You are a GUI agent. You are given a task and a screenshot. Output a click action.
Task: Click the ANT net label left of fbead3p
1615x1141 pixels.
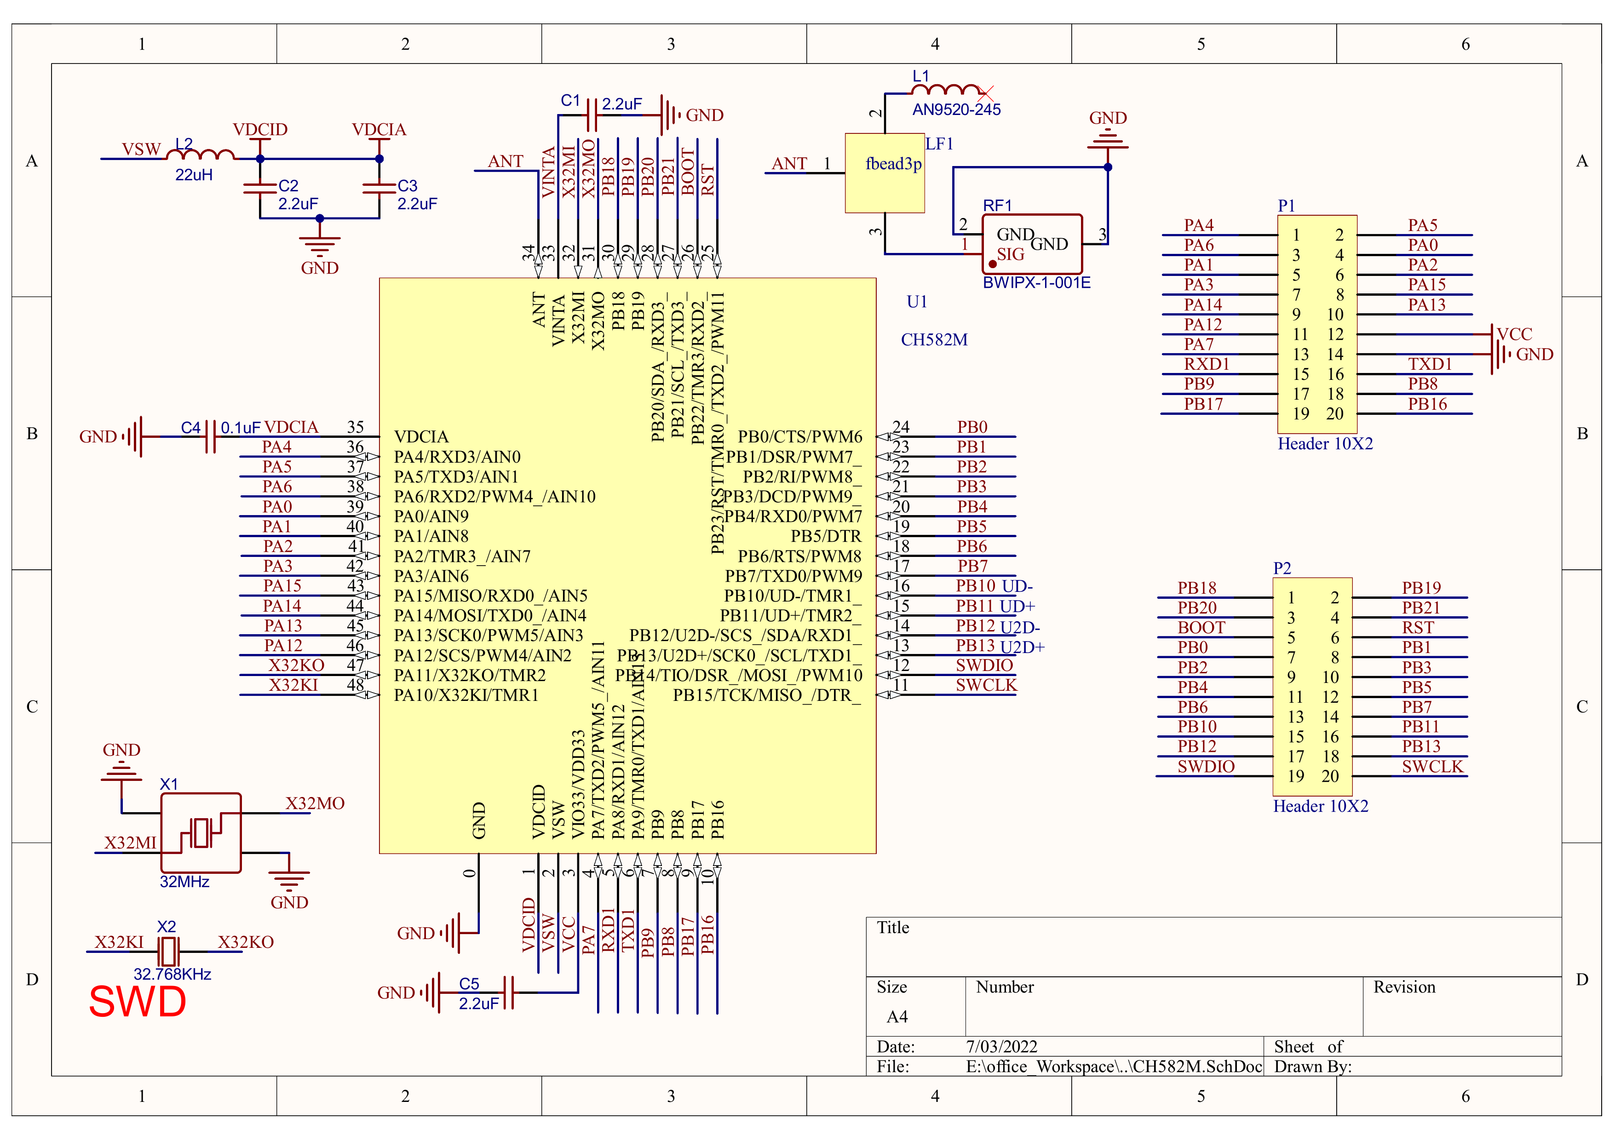pos(789,164)
